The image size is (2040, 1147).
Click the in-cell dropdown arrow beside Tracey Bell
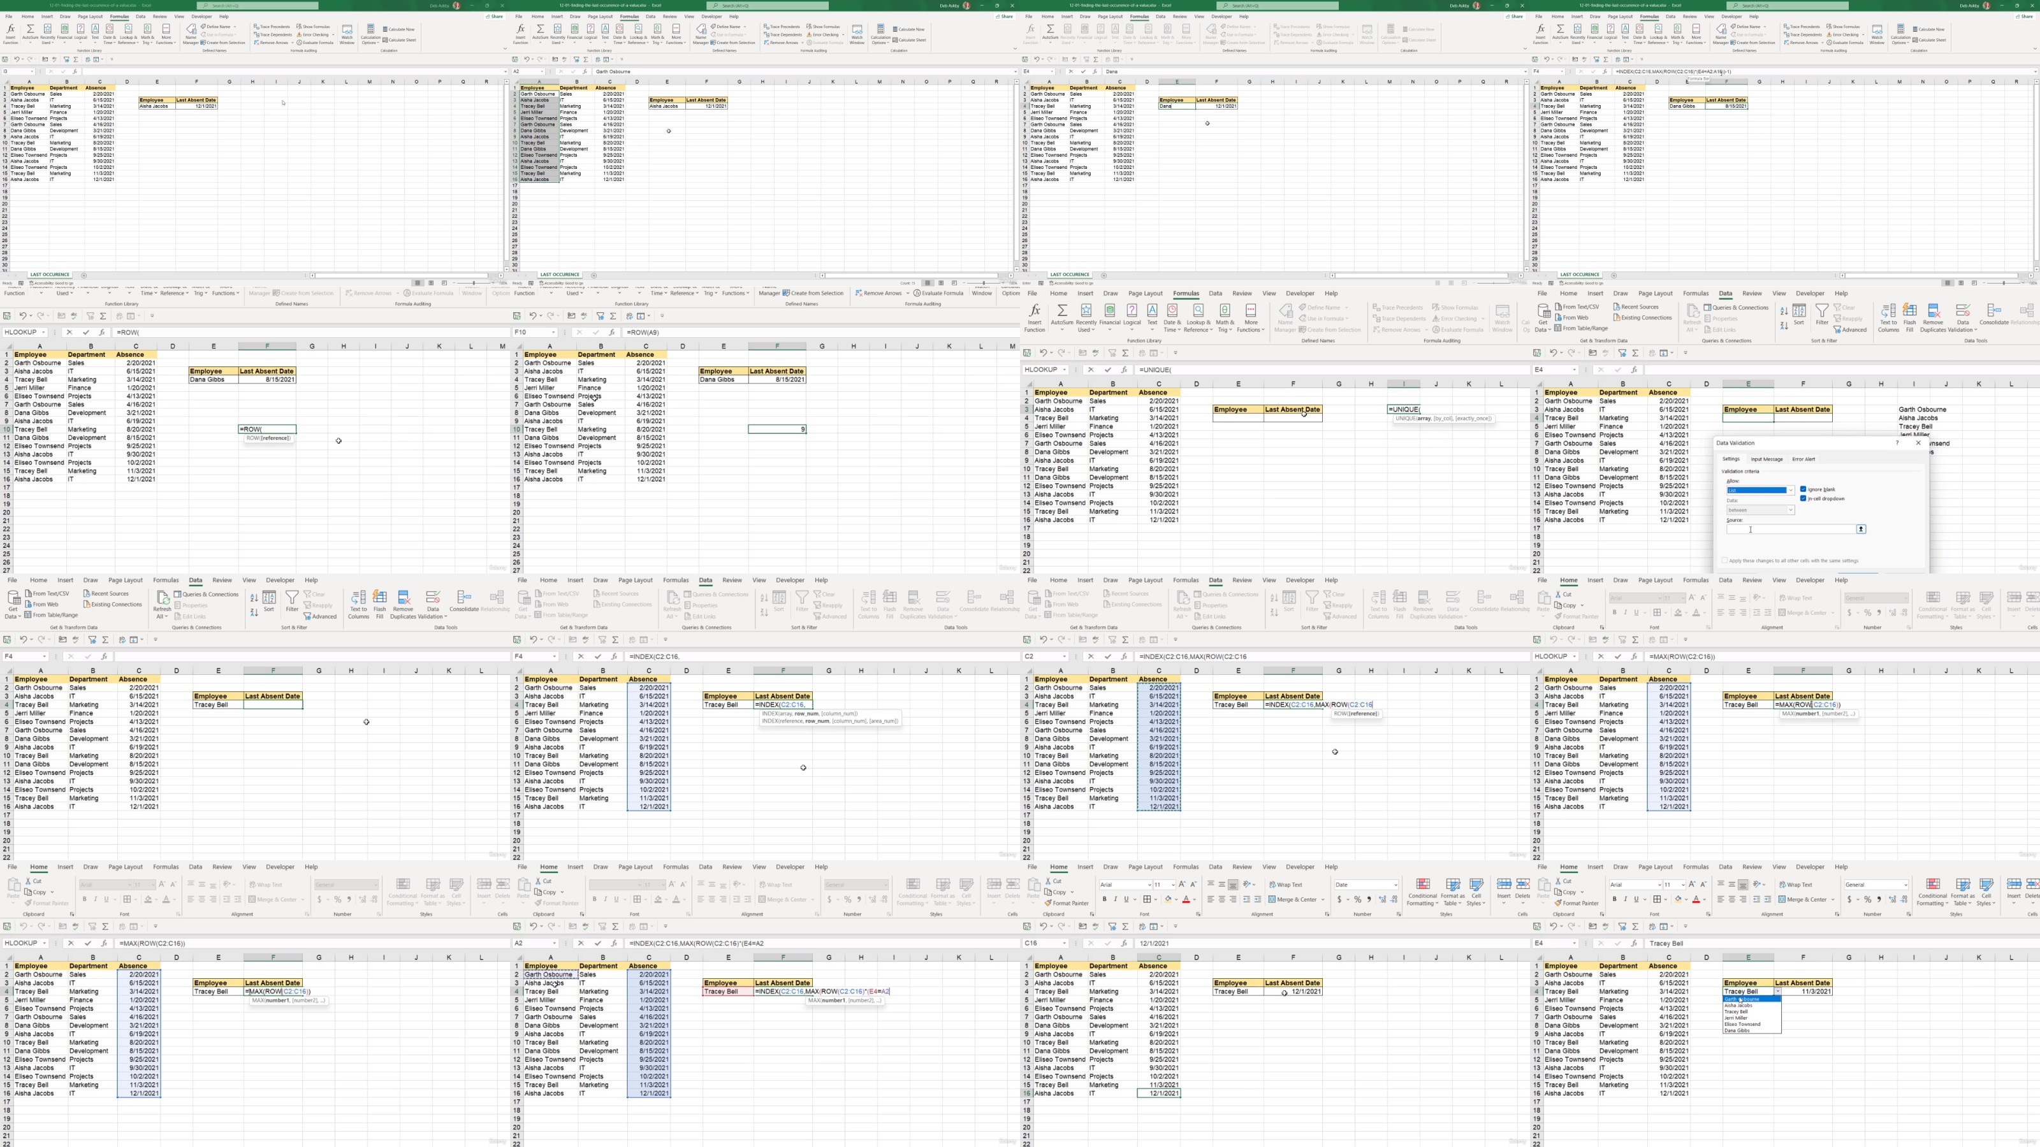(x=1778, y=991)
